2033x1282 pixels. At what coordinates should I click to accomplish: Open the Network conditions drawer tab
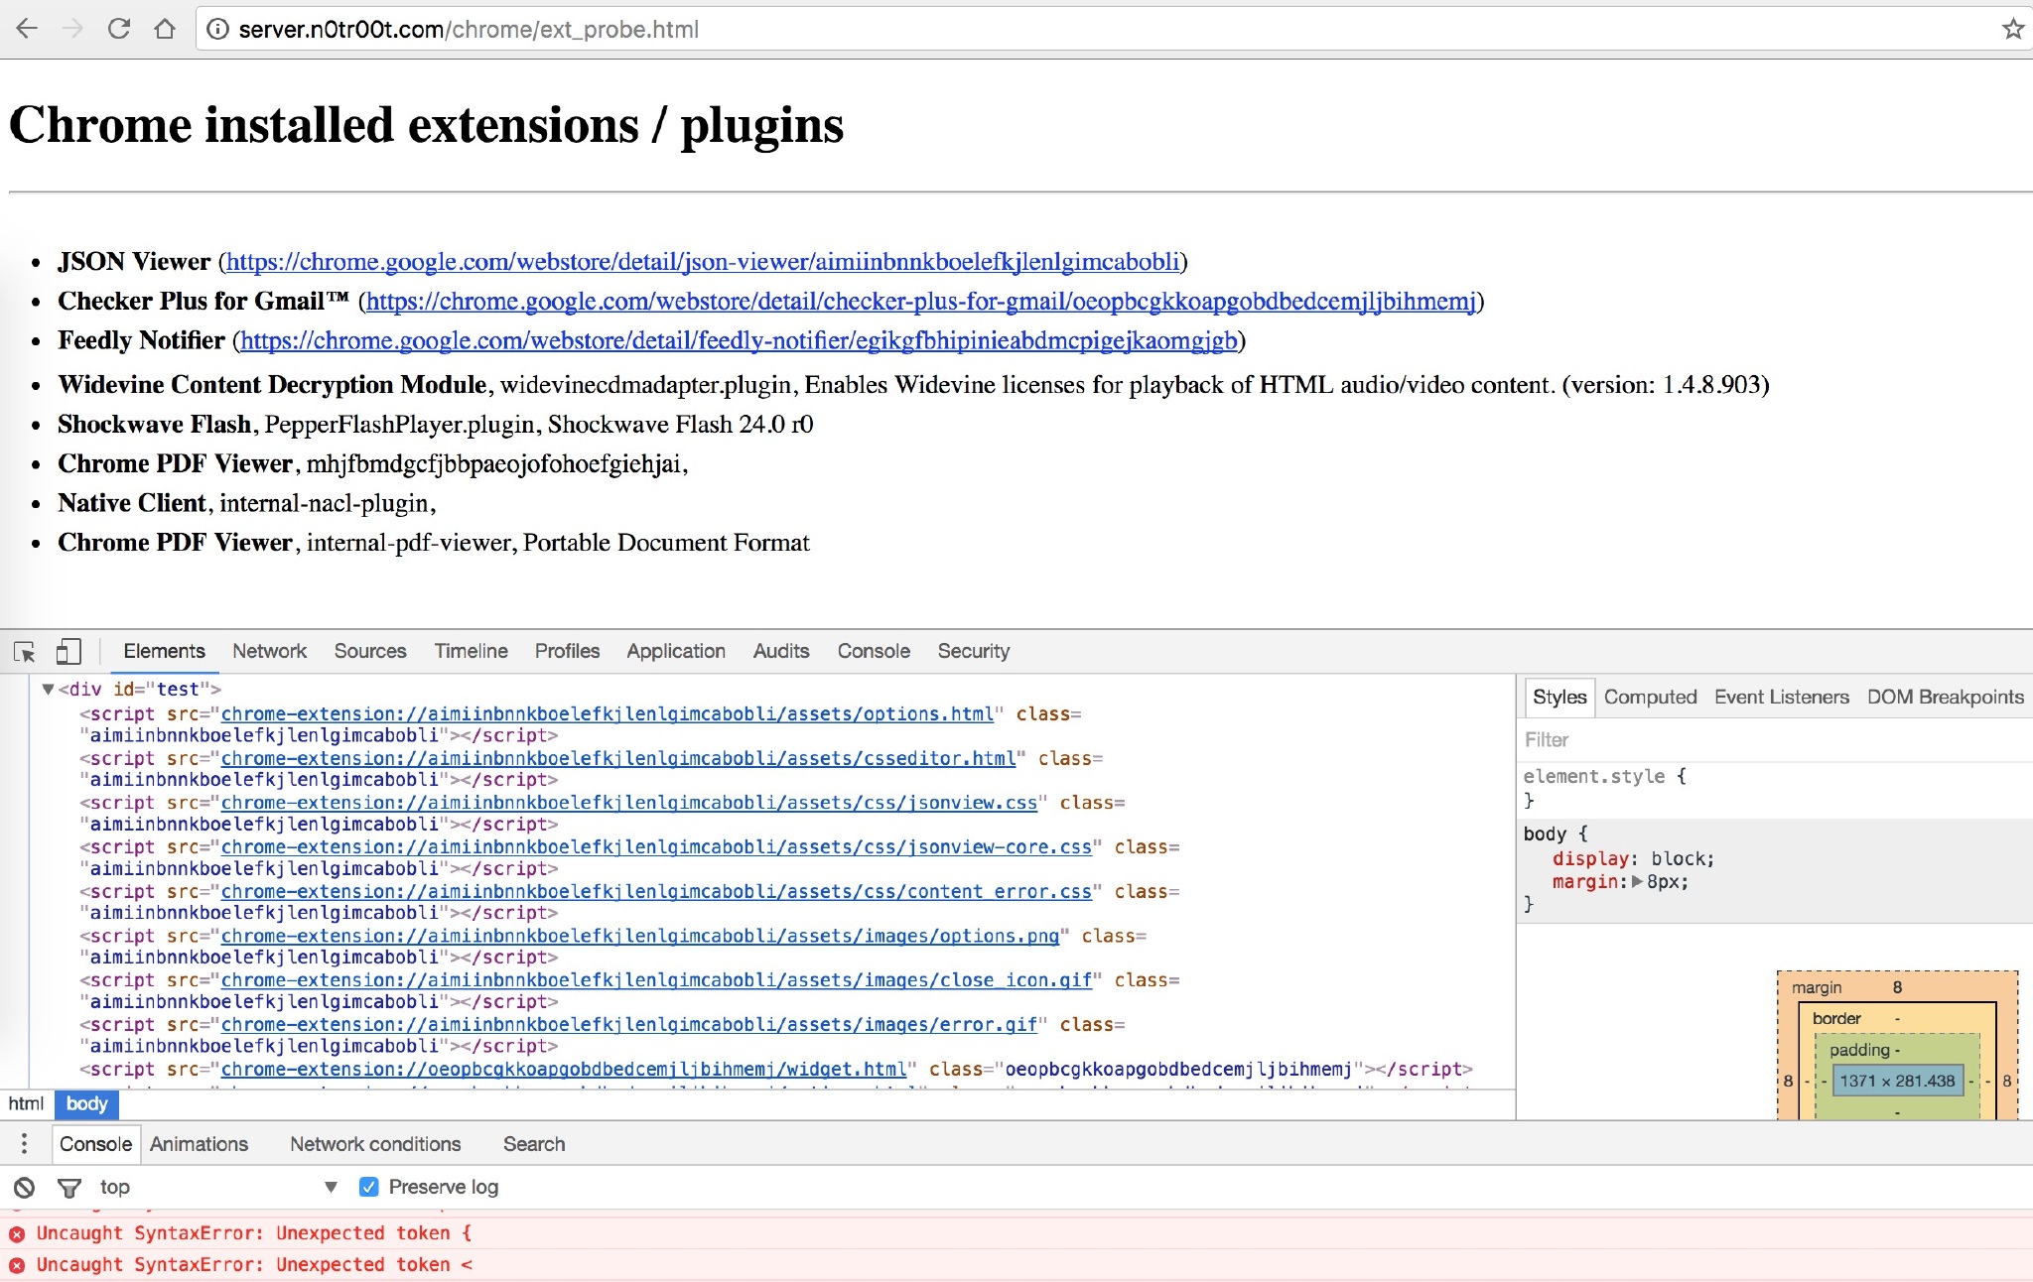tap(375, 1144)
